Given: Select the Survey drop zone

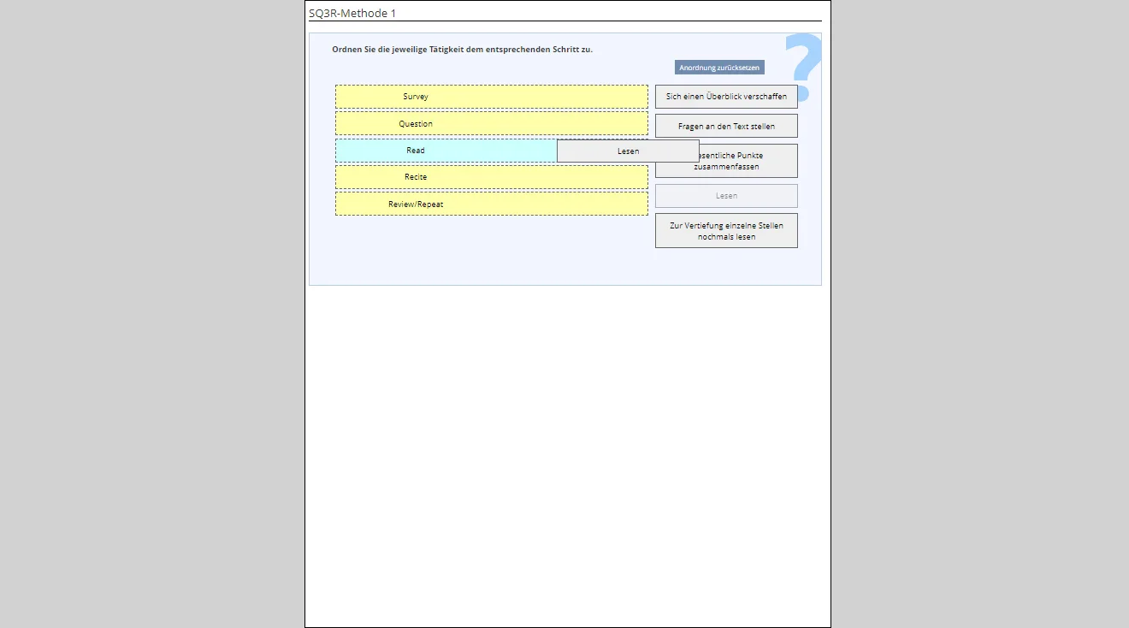Looking at the screenshot, I should pyautogui.click(x=491, y=97).
